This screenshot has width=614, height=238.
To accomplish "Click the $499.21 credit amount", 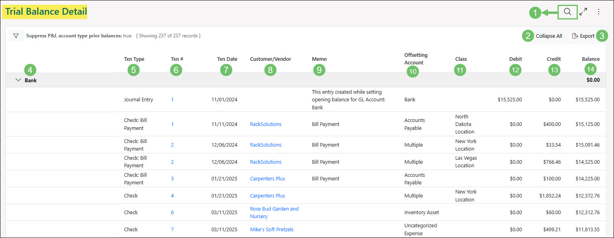I will click(x=552, y=229).
